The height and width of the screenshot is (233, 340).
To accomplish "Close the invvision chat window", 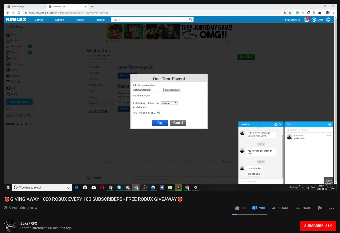I will pos(280,124).
